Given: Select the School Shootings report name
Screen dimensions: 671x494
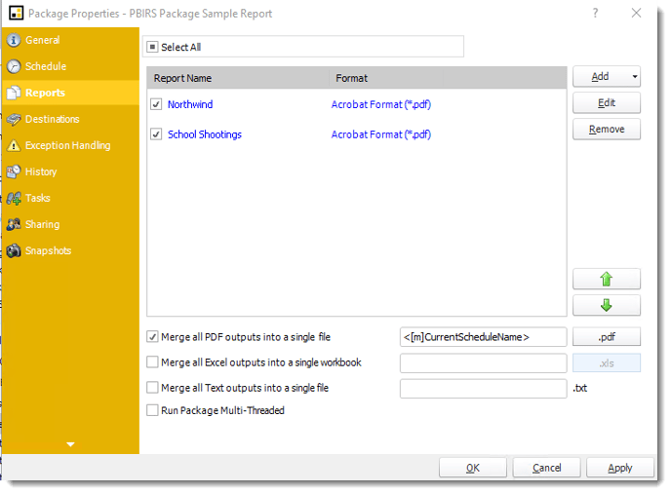Looking at the screenshot, I should point(205,134).
